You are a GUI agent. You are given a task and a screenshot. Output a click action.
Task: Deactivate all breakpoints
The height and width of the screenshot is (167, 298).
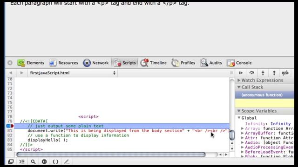285,73
